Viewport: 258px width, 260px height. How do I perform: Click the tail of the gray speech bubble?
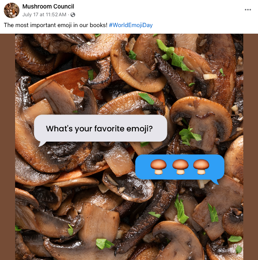click(x=42, y=144)
